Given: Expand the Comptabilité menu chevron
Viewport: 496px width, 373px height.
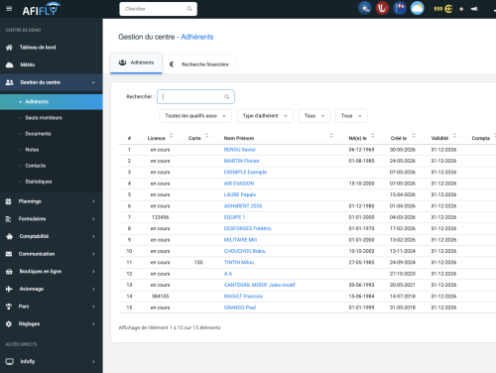Looking at the screenshot, I should [x=93, y=236].
